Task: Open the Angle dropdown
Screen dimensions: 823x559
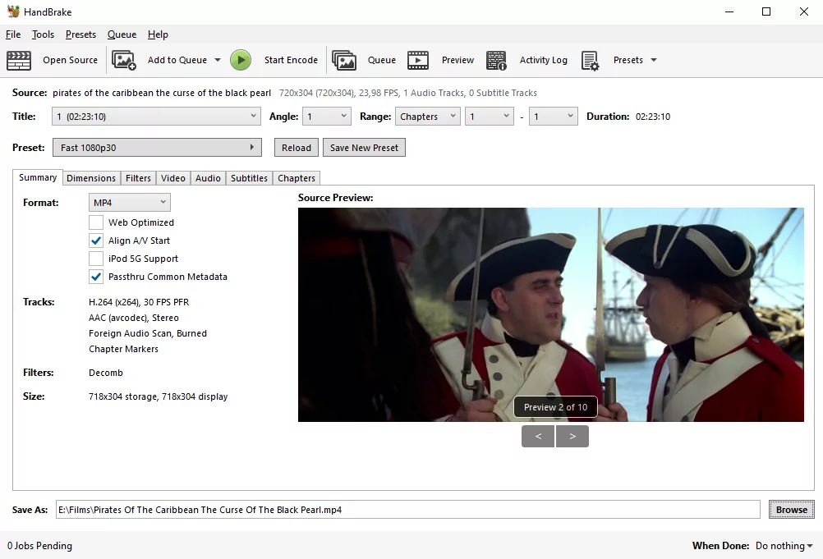Action: 327,117
